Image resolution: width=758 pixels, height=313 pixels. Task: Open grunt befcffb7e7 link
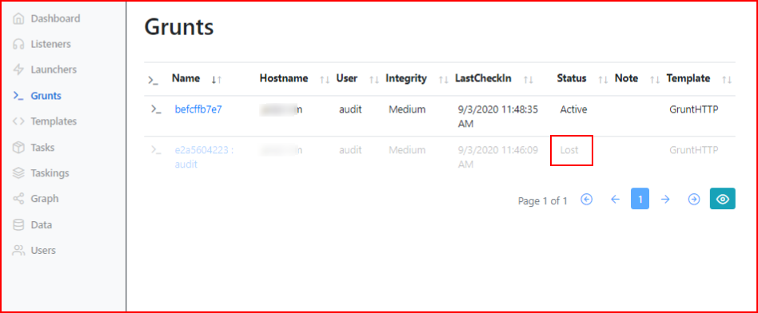(x=198, y=109)
